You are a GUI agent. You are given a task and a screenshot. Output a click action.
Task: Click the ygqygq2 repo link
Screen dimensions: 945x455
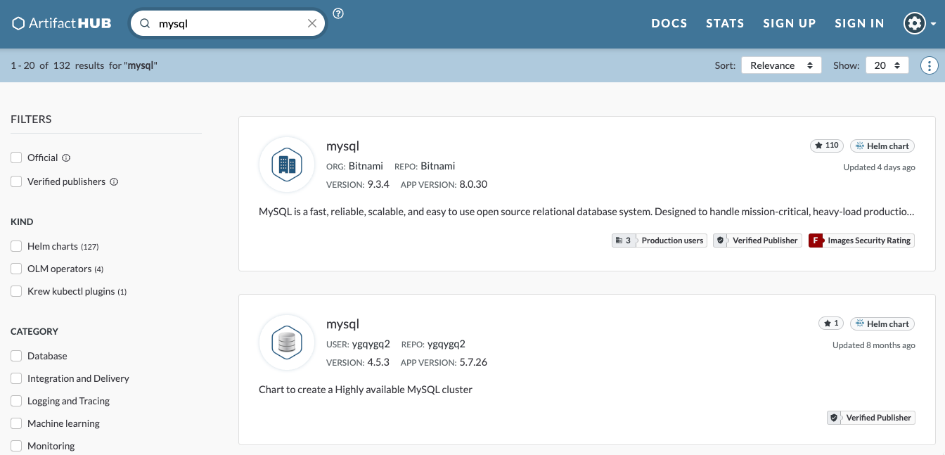pyautogui.click(x=446, y=344)
